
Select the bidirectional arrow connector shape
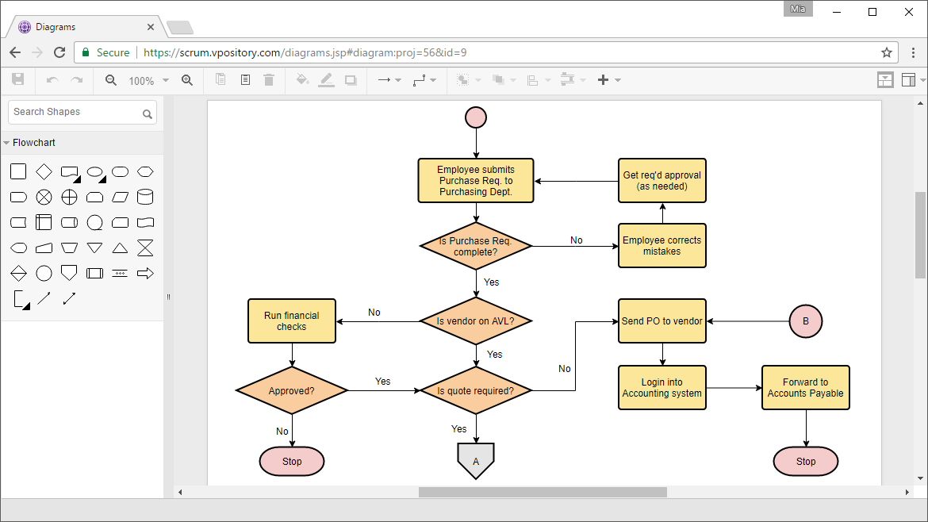(x=69, y=298)
